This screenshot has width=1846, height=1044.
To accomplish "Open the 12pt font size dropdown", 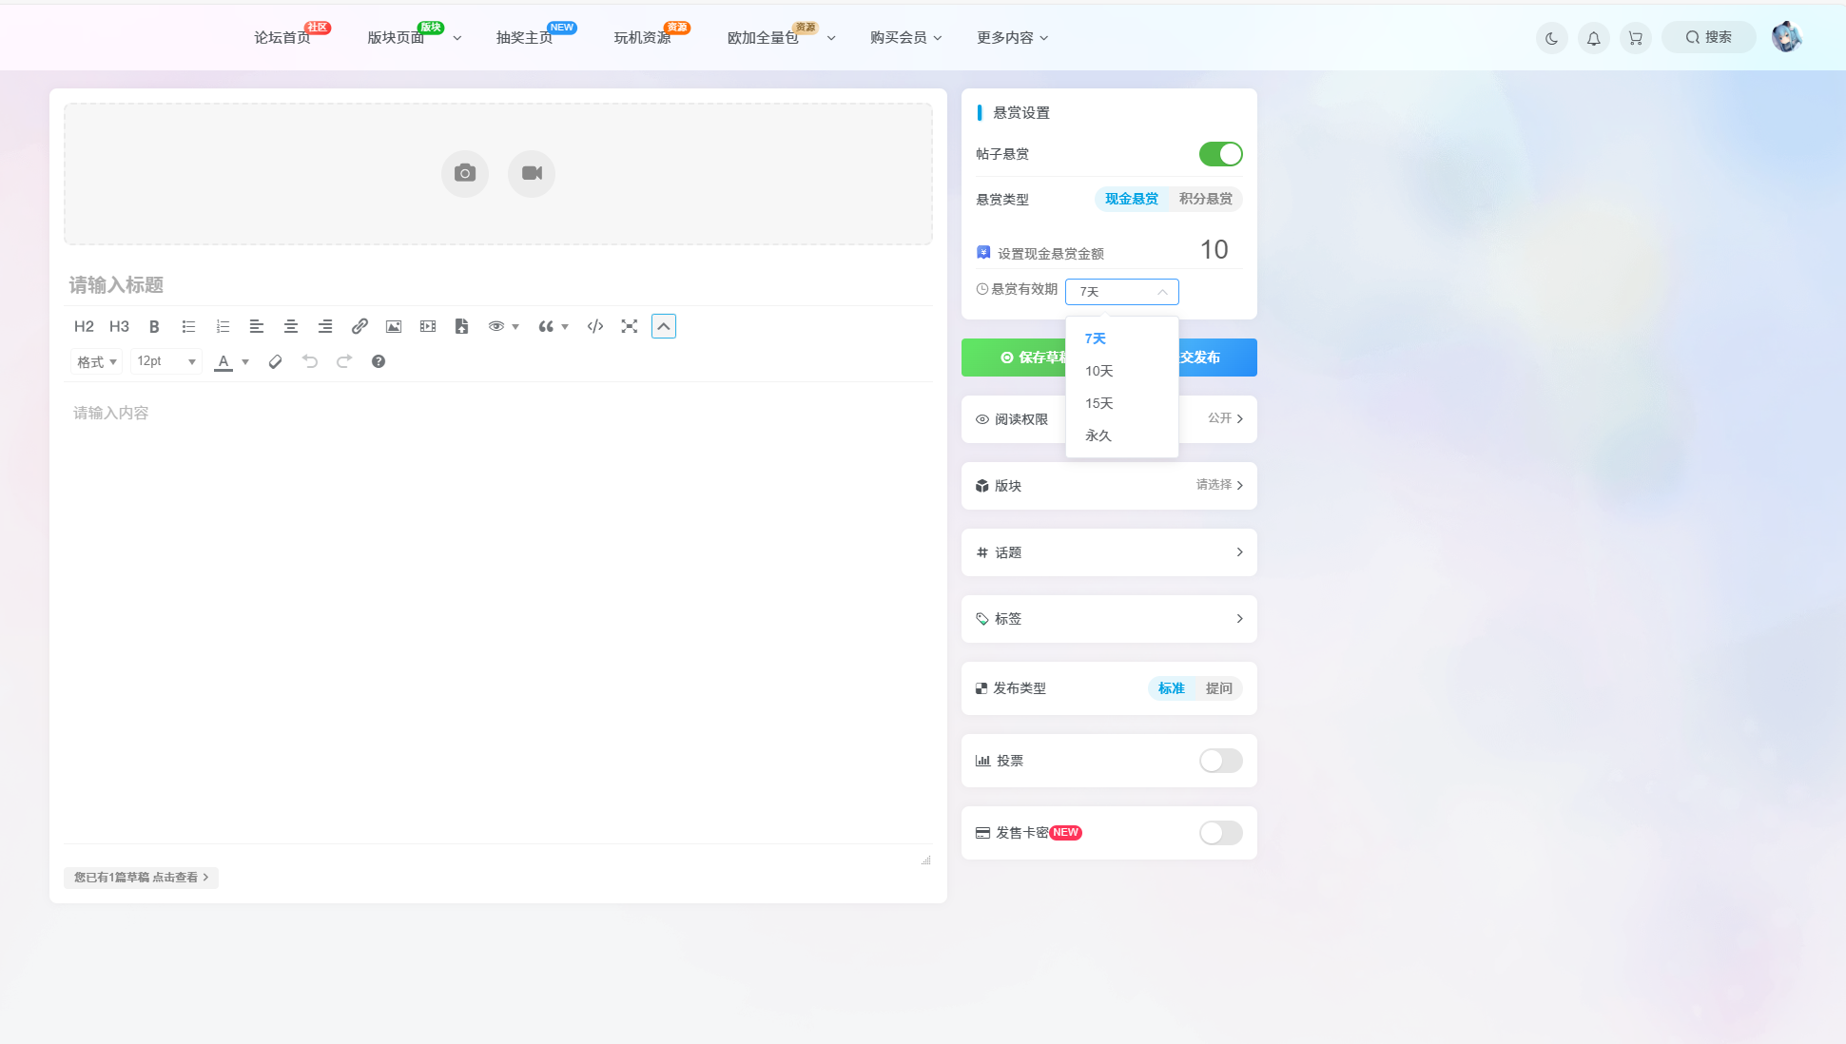I will (166, 361).
